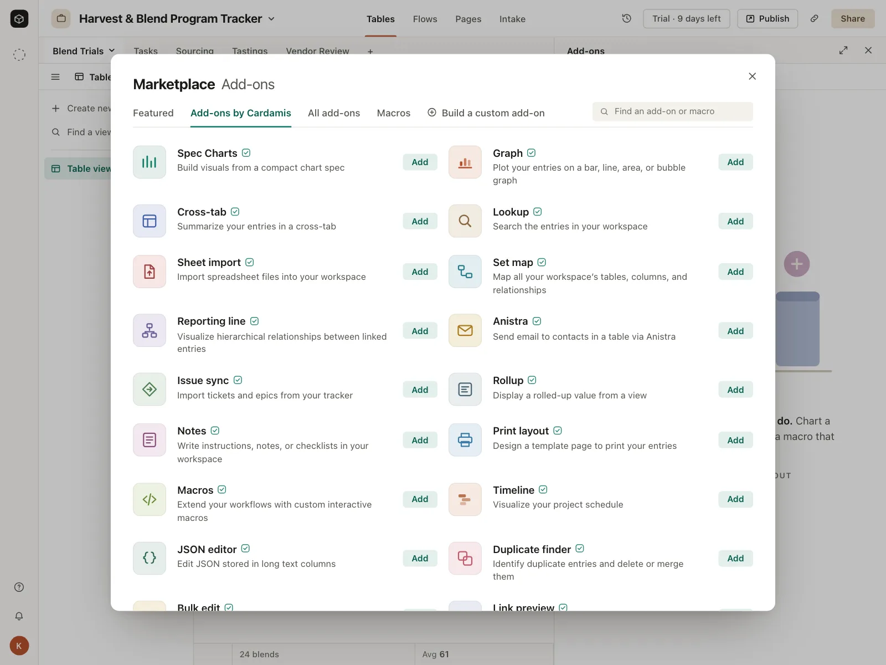Switch to the All add-ons tab
886x665 pixels.
click(x=334, y=113)
